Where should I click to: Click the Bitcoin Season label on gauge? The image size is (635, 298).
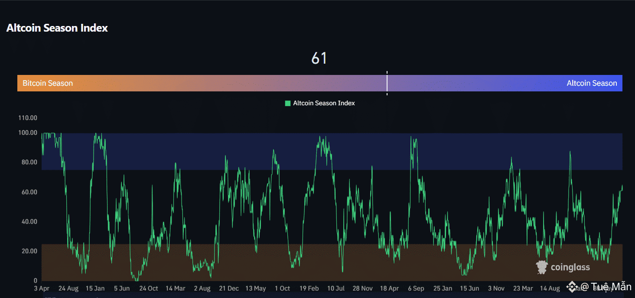tap(48, 83)
